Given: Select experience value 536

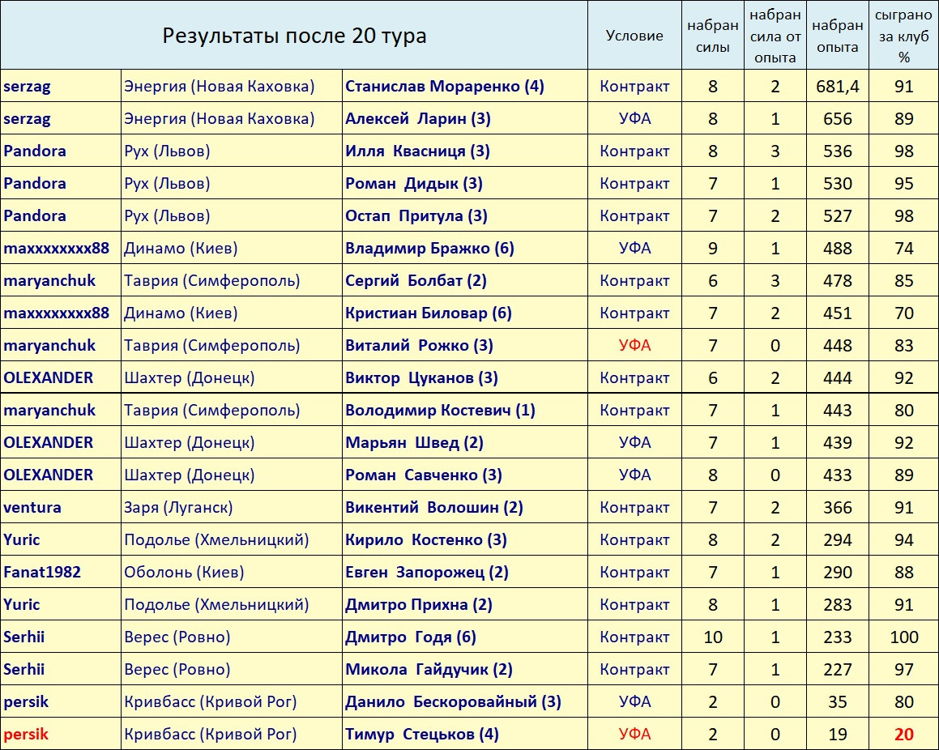Looking at the screenshot, I should coord(837,151).
